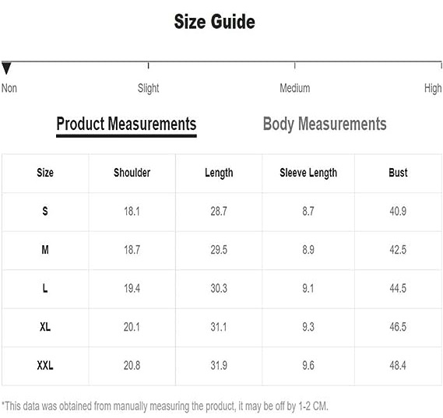Click the Size Guide heading
The width and height of the screenshot is (443, 418).
[215, 22]
